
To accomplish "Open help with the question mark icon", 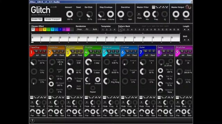I will tap(32, 121).
